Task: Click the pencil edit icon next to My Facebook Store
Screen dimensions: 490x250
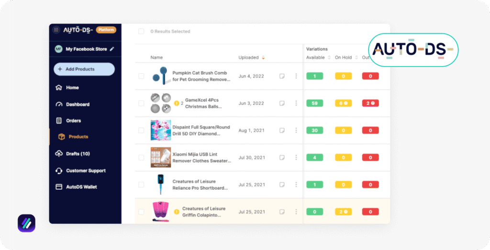Action: coord(112,49)
